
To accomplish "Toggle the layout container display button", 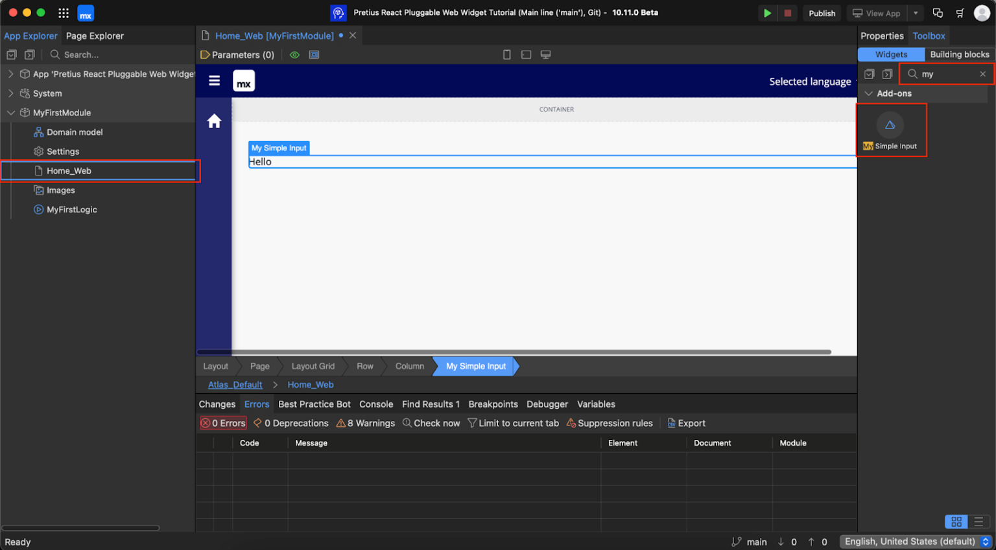I will click(314, 55).
